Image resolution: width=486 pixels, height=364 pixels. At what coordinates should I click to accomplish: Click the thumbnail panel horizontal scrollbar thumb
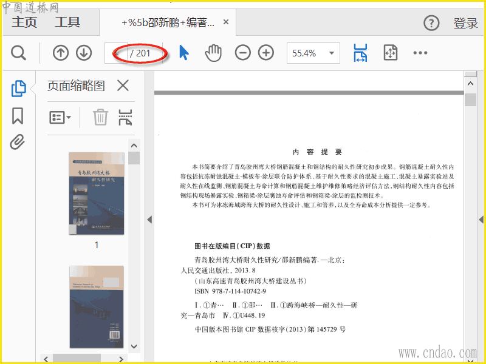pyautogui.click(x=77, y=359)
